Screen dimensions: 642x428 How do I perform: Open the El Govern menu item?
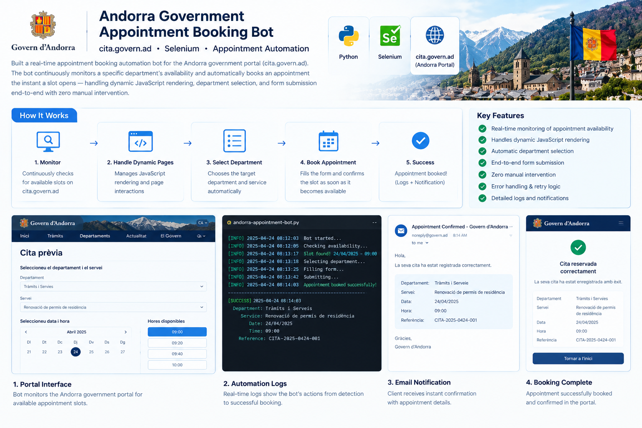(x=171, y=236)
